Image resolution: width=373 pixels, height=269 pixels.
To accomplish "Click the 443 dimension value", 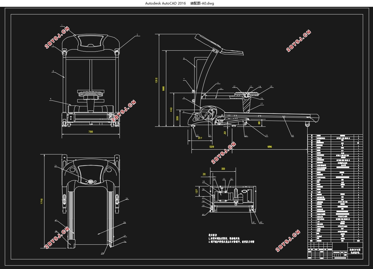I will [171, 109].
